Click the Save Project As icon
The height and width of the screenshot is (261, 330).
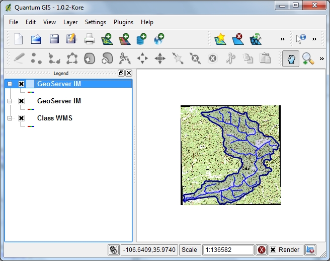[71, 39]
